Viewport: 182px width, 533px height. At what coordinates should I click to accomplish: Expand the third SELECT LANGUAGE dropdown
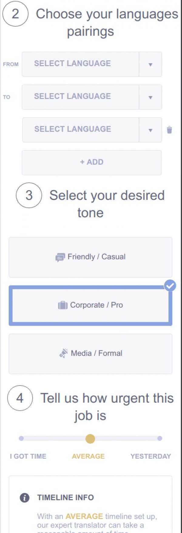(150, 130)
